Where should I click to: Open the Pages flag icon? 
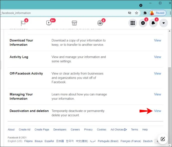click(23, 23)
